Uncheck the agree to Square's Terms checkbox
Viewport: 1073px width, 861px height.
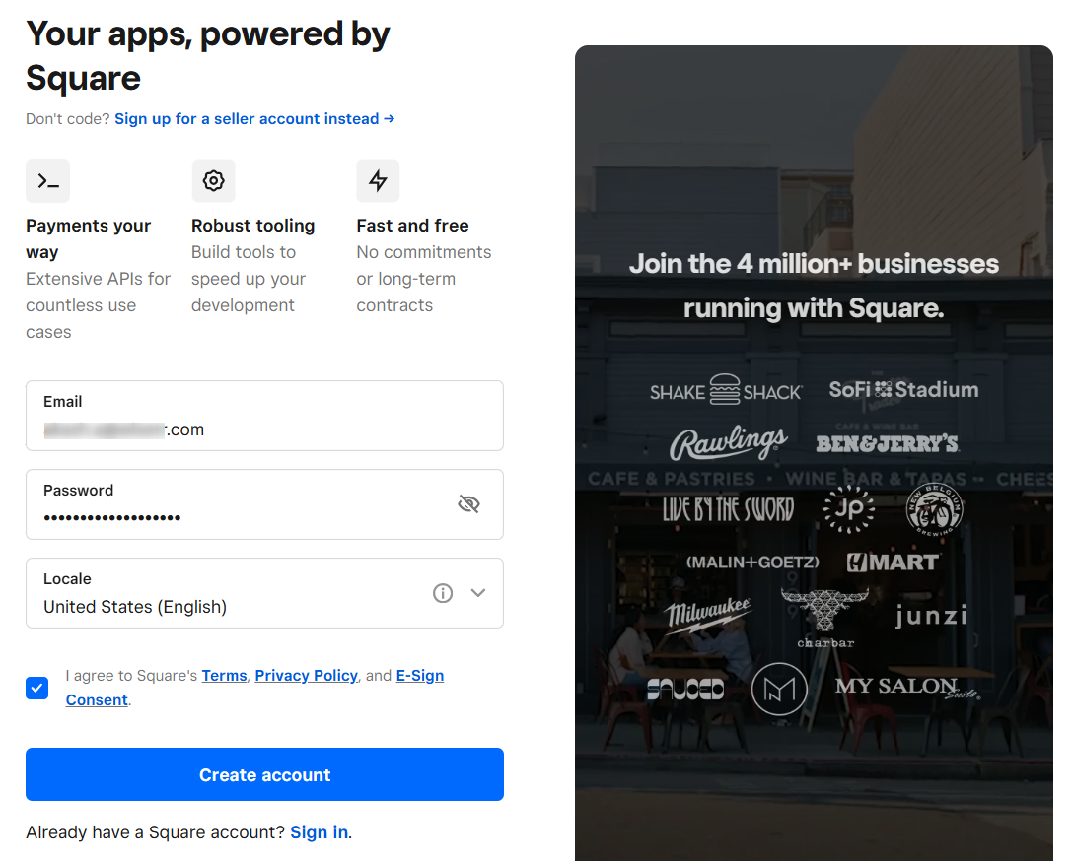(36, 688)
